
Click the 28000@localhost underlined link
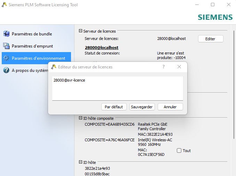pos(102,48)
